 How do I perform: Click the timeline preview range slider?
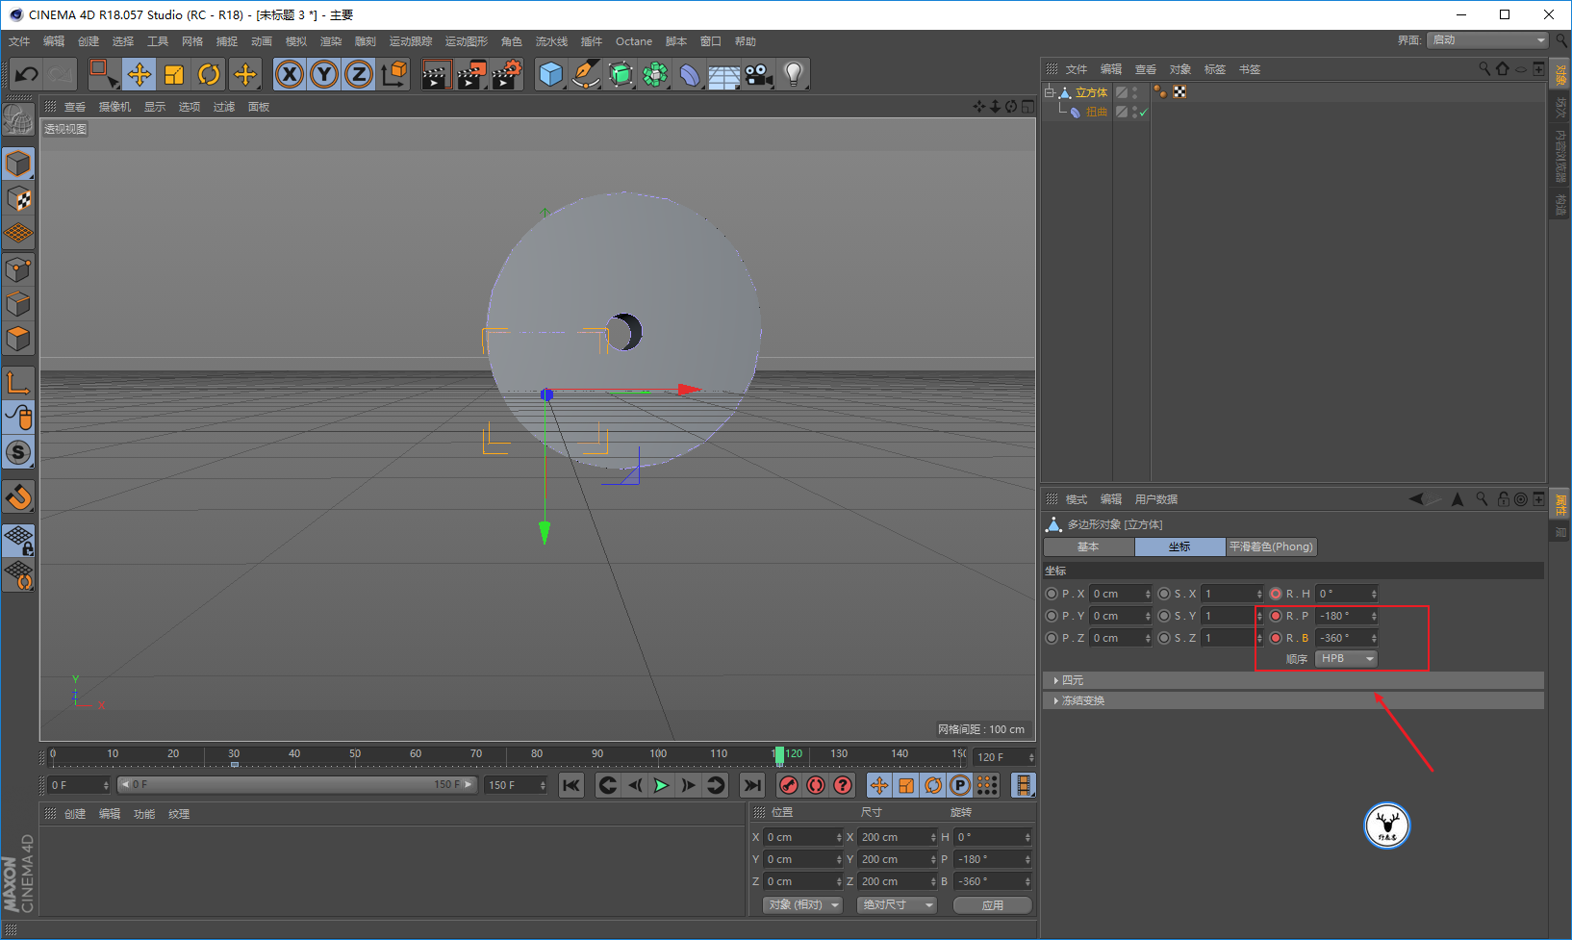click(x=297, y=785)
